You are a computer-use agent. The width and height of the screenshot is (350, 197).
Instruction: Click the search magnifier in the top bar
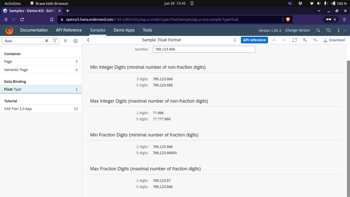click(318, 30)
